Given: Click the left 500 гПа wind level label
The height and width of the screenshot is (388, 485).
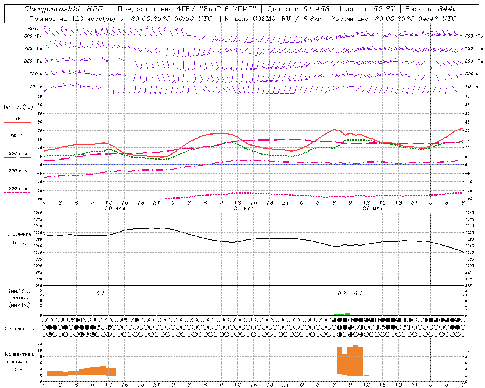Looking at the screenshot, I should point(33,36).
